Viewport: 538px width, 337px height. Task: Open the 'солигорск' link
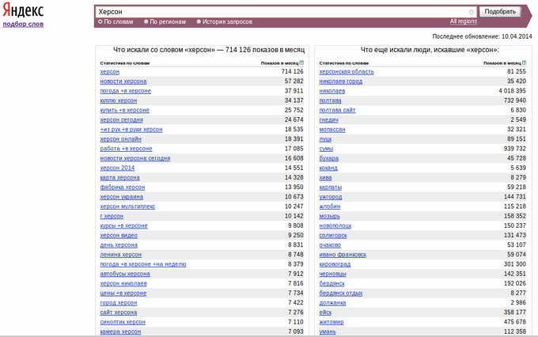(x=333, y=235)
